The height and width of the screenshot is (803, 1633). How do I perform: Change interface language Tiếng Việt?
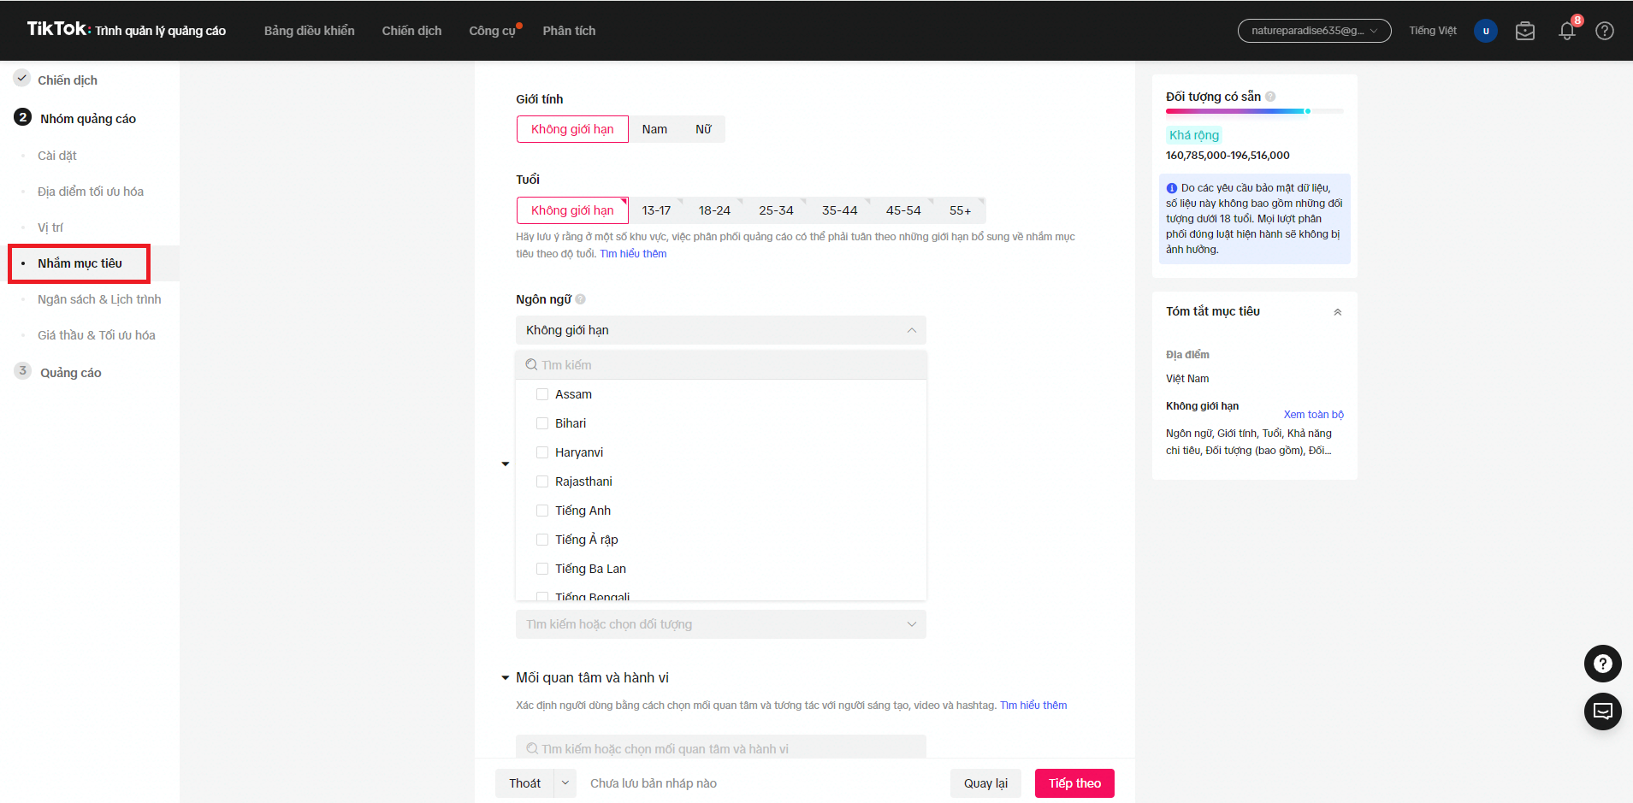click(1433, 31)
